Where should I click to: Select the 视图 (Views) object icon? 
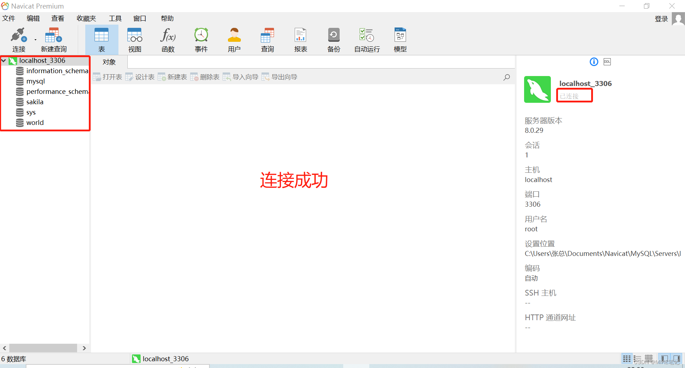[134, 39]
